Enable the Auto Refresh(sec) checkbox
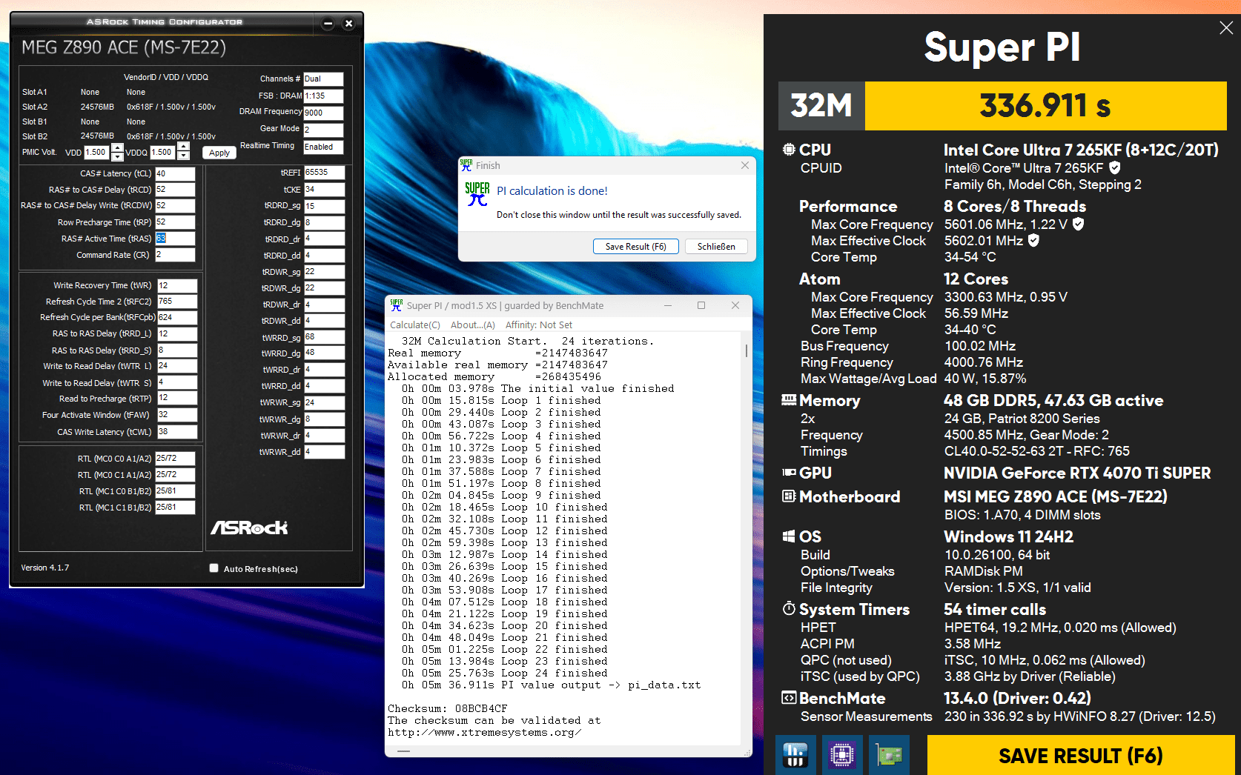This screenshot has width=1241, height=775. [214, 568]
